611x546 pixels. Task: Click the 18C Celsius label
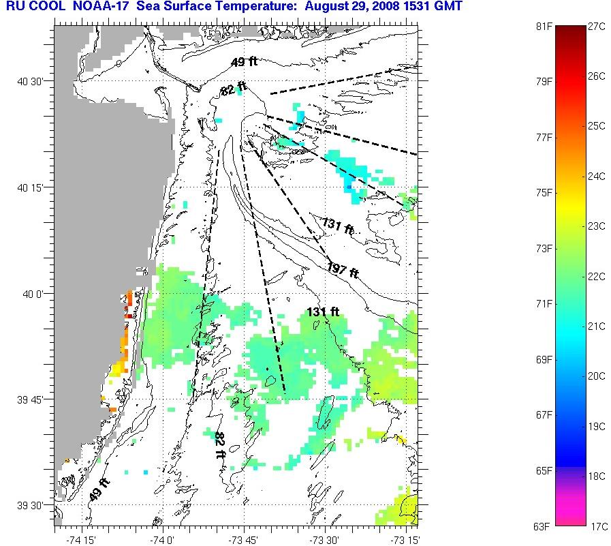pos(597,476)
